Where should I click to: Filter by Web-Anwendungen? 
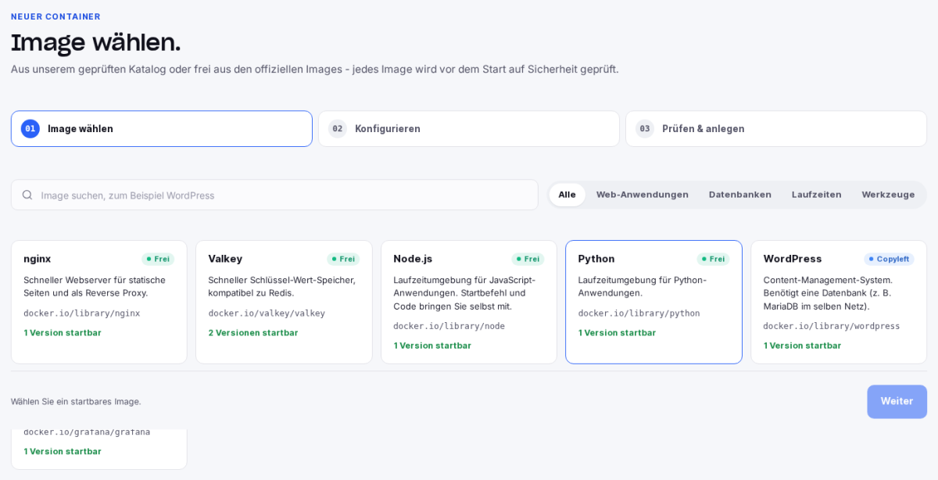pos(643,195)
